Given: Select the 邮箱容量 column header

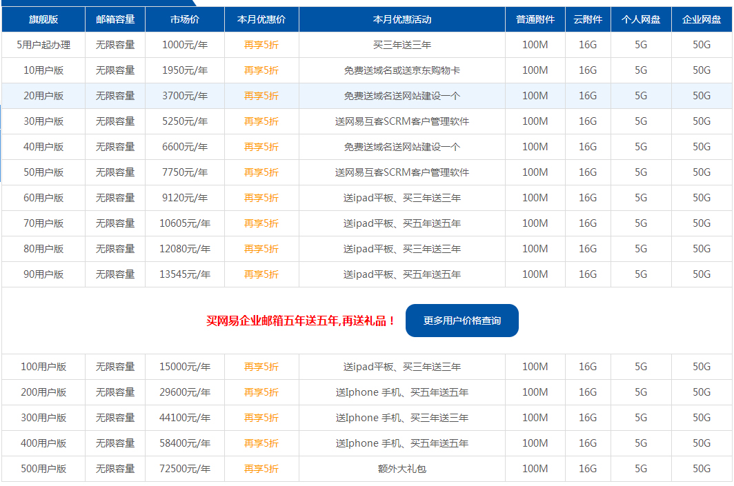Looking at the screenshot, I should pyautogui.click(x=115, y=19).
